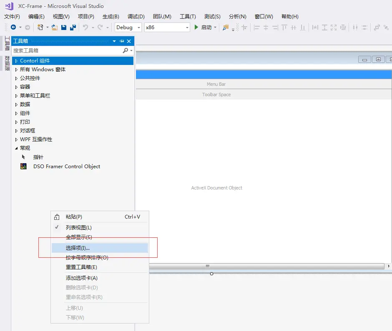Expand the 公共控件 toolbox group
The height and width of the screenshot is (331, 392).
point(16,78)
